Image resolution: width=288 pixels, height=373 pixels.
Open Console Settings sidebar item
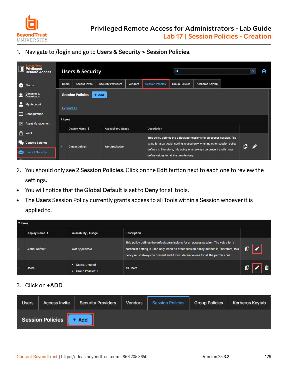pyautogui.click(x=33, y=143)
